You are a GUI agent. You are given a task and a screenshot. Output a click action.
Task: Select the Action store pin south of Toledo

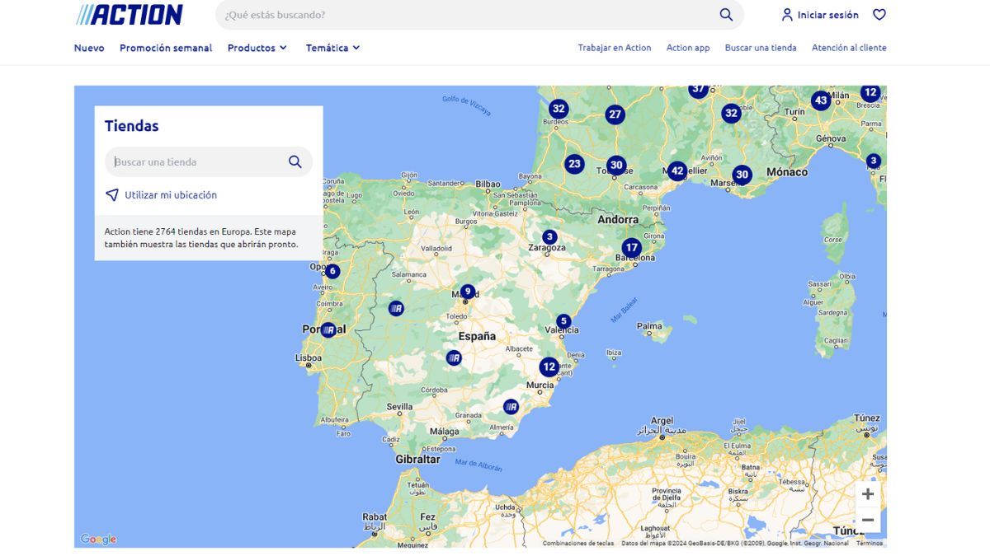[x=454, y=357]
